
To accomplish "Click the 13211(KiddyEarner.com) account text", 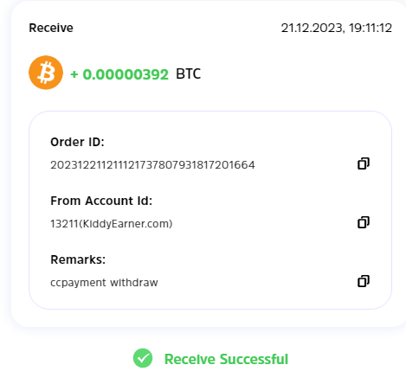I will pos(112,224).
